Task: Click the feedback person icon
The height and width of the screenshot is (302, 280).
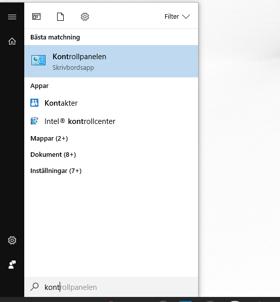Action: point(12,265)
